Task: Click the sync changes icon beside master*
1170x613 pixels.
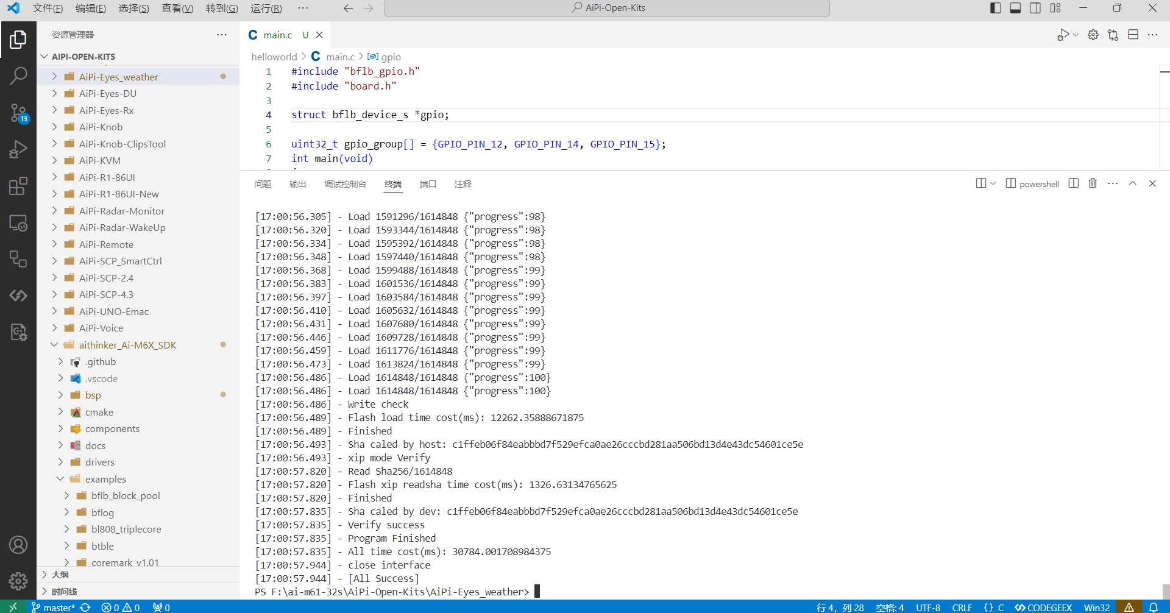Action: pyautogui.click(x=85, y=607)
